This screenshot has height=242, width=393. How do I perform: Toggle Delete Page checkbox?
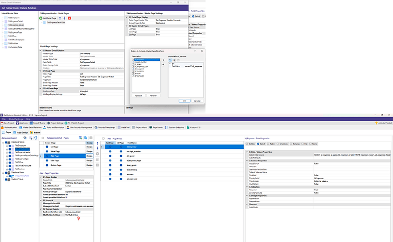(47, 165)
